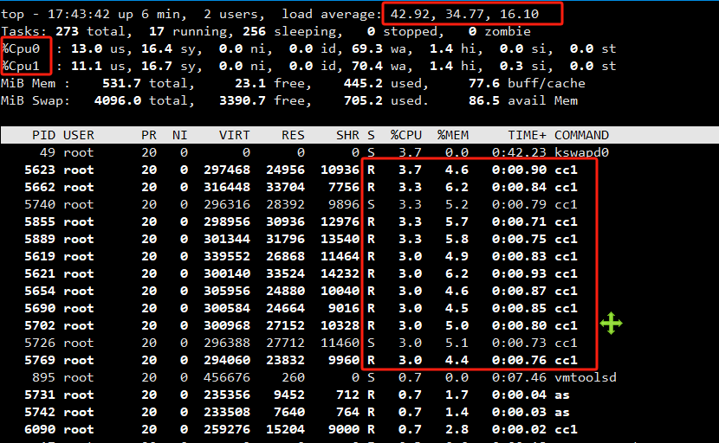Viewport: 719px width, 443px height.
Task: Click the PID column header
Action: (x=44, y=135)
